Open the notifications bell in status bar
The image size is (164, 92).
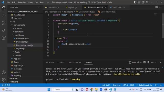tap(160, 85)
